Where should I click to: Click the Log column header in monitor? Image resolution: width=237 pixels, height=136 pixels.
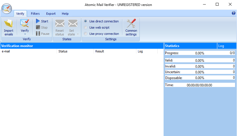[147, 51]
